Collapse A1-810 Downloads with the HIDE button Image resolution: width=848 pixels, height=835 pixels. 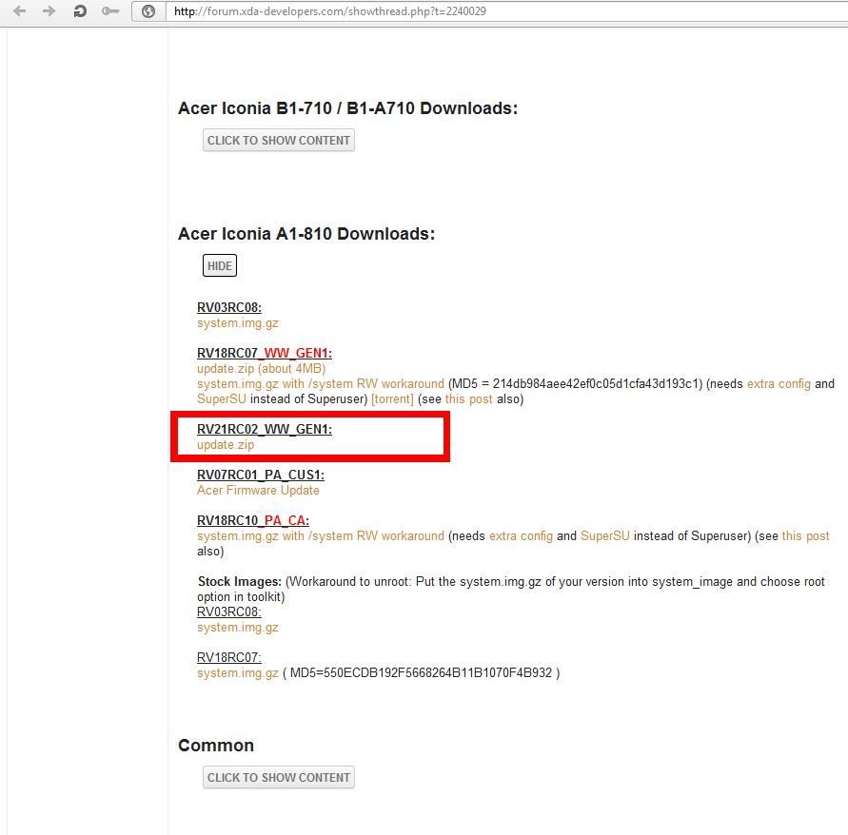[220, 266]
